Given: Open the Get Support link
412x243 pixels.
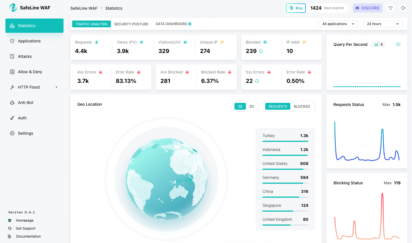Looking at the screenshot, I should pyautogui.click(x=26, y=228).
